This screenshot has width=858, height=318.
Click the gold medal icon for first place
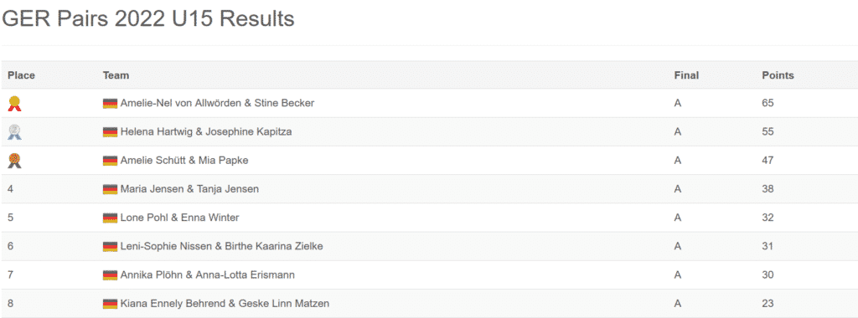(15, 103)
